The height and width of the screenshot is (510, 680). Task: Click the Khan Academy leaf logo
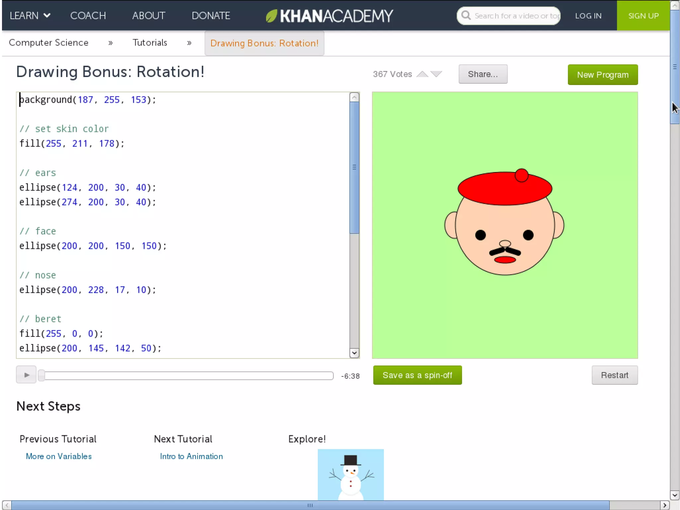pyautogui.click(x=271, y=16)
